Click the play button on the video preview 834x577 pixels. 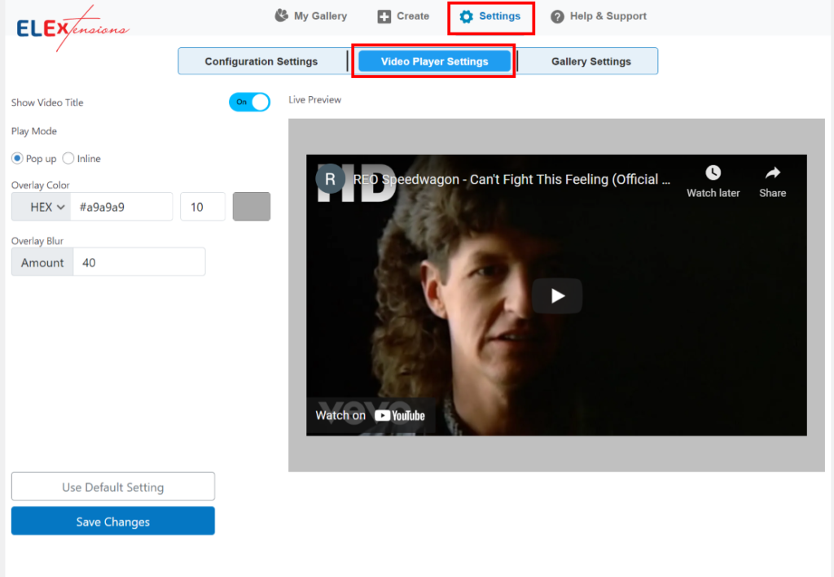(557, 295)
